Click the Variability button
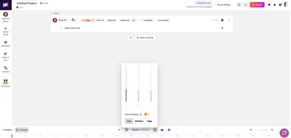The image size is (291, 138). [148, 20]
